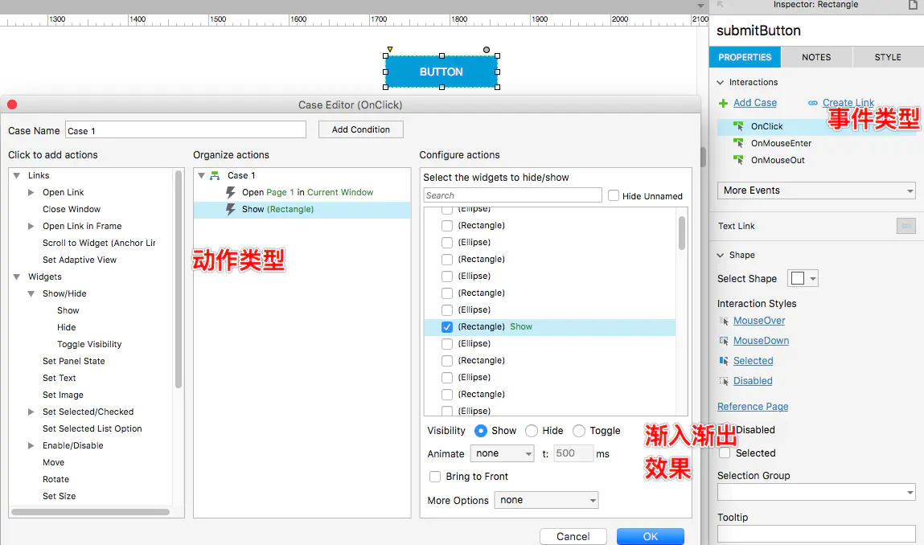Click the note page icon in the Inspector header

913,5
